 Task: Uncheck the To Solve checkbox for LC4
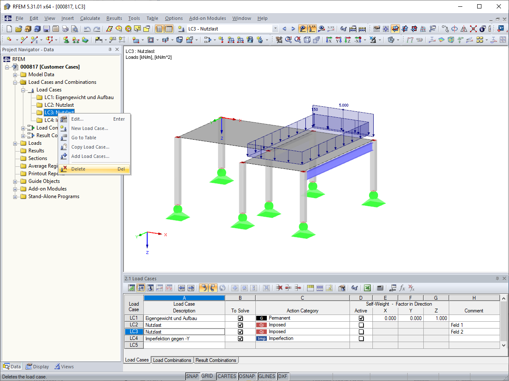tap(241, 338)
